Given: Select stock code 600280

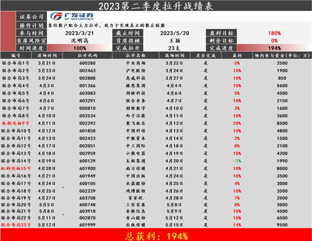Looking at the screenshot, I should pos(87,63).
